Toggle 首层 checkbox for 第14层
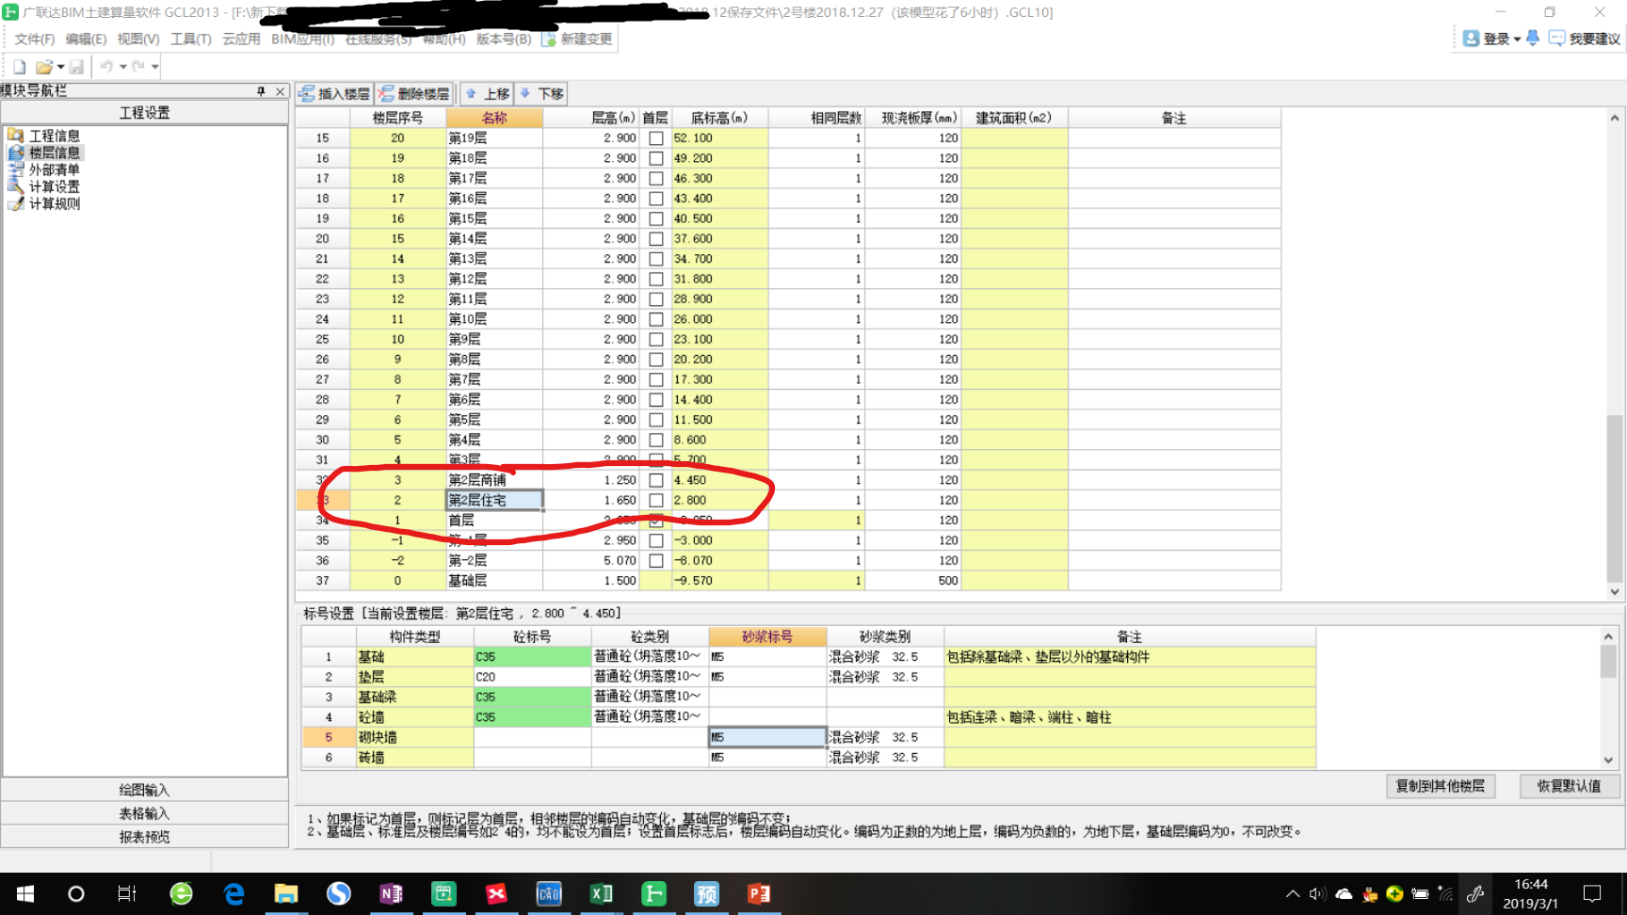Screen dimensions: 1627x915 click(x=656, y=239)
